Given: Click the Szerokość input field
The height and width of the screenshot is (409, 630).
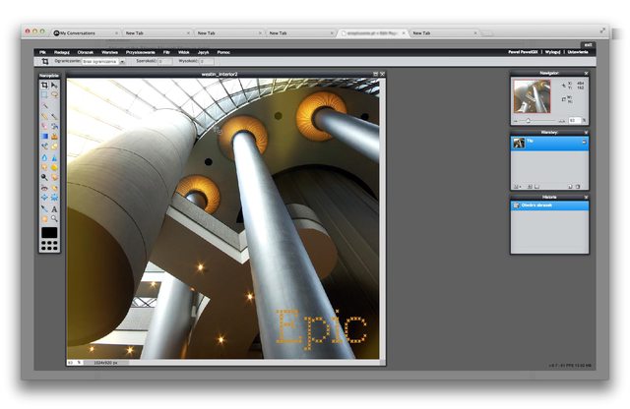Looking at the screenshot, I should pyautogui.click(x=164, y=61).
